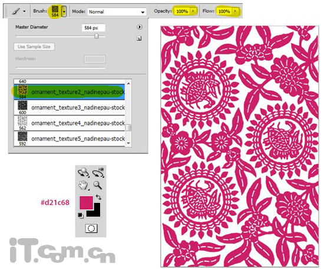Open the Flow slider arrow
This screenshot has height=273, width=324.
click(x=235, y=11)
